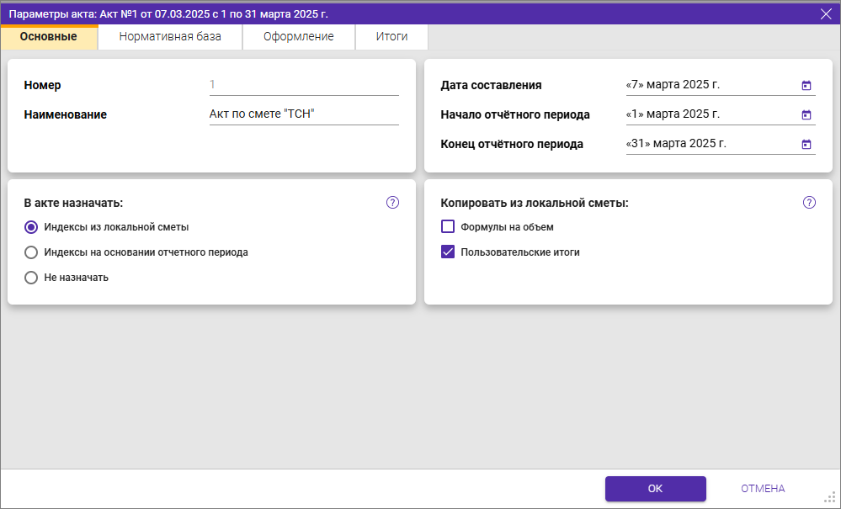This screenshot has height=509, width=841.
Task: Click the Наименование text field
Action: pyautogui.click(x=303, y=114)
